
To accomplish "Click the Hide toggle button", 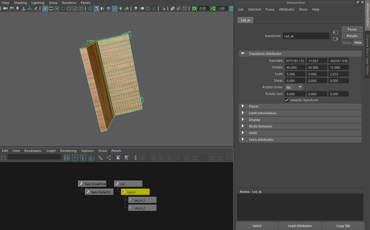I will [358, 42].
